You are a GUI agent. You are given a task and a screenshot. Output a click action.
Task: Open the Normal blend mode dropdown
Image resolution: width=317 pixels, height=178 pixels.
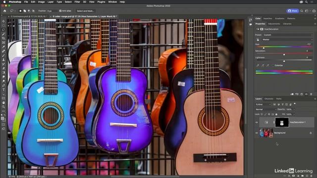tap(265, 109)
